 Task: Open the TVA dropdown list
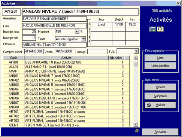pyautogui.click(x=136, y=51)
